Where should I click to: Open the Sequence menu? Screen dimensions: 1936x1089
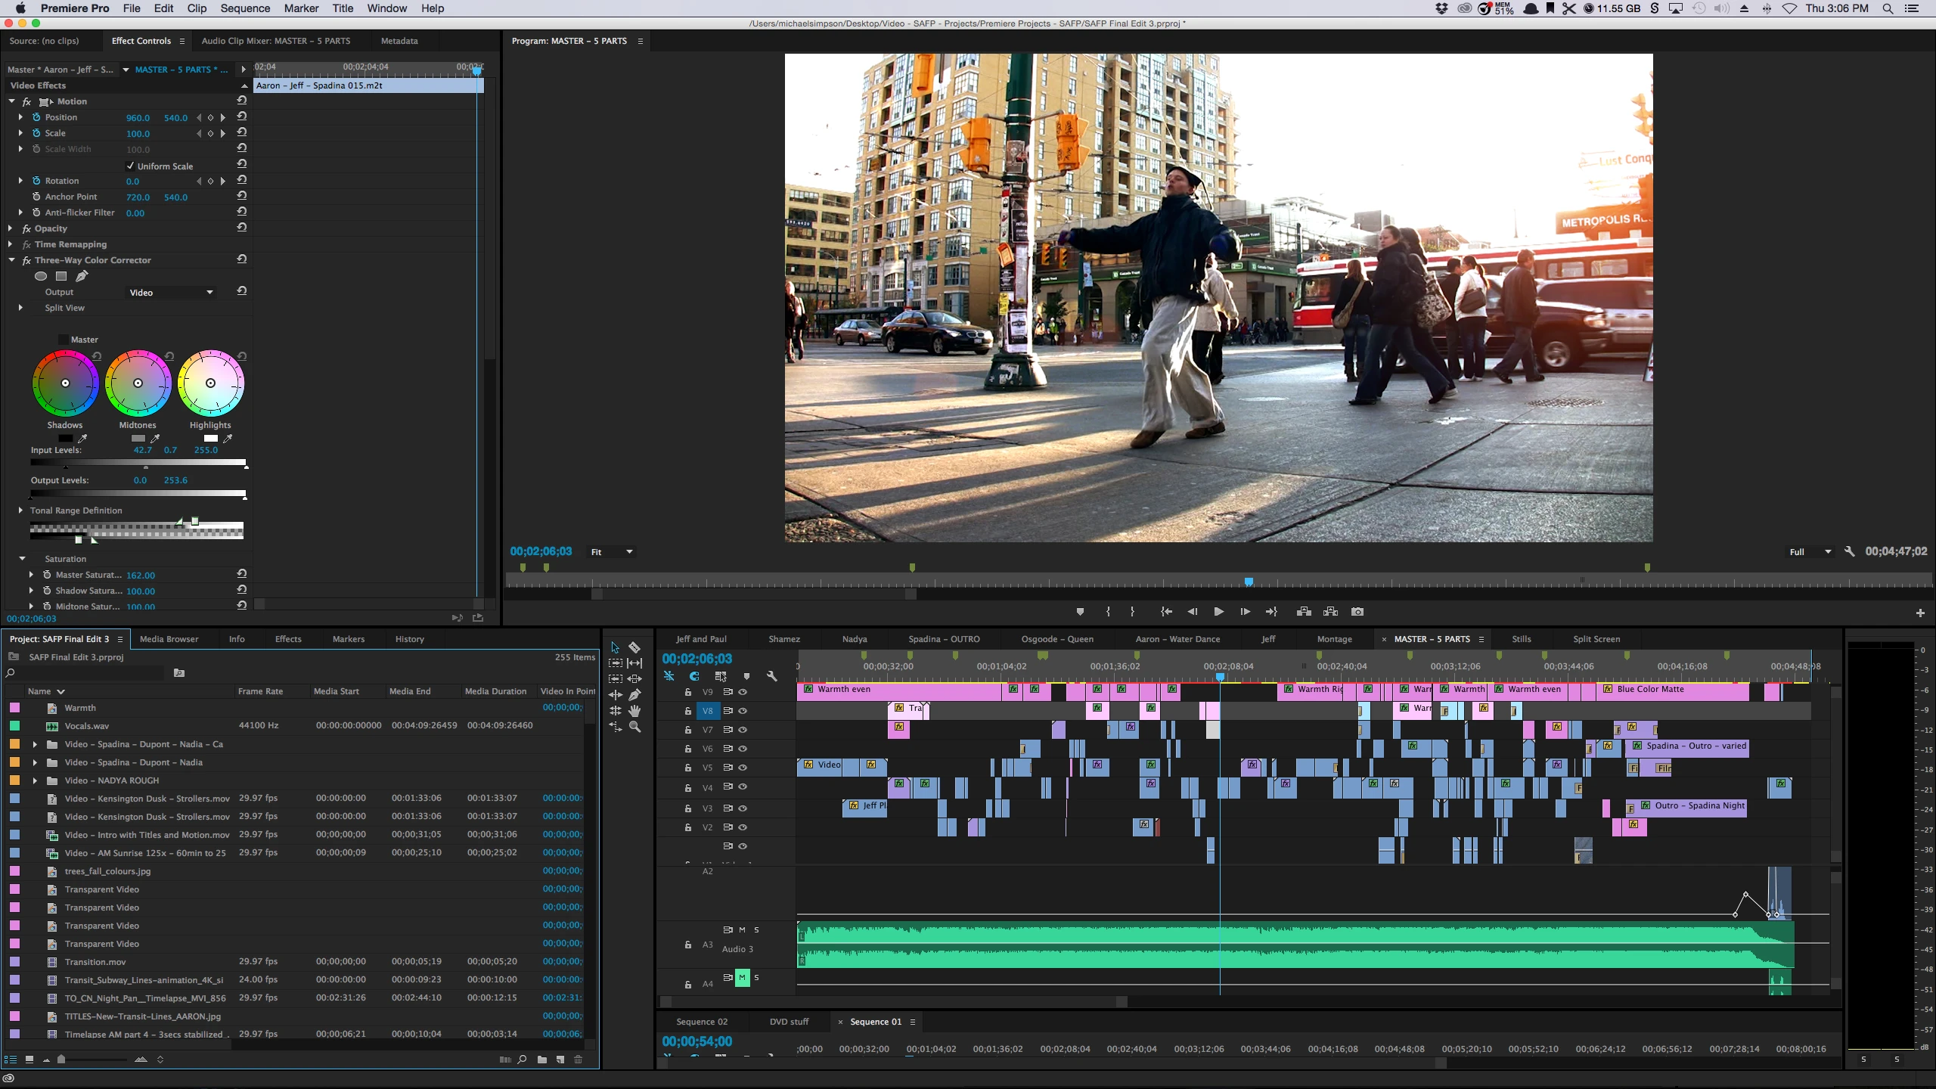coord(245,8)
